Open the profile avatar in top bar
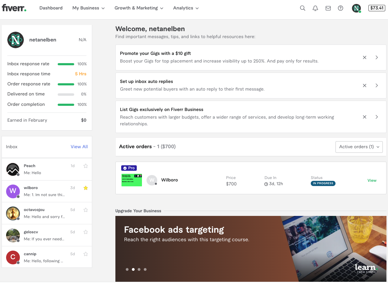 coord(356,8)
